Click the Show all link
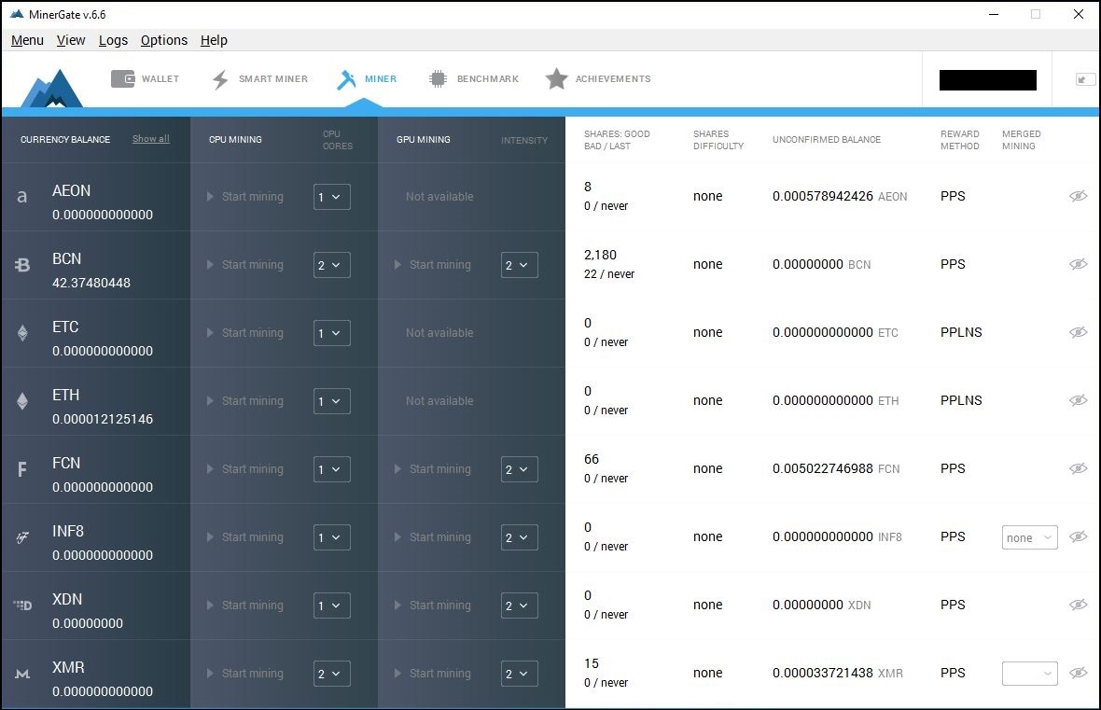Image resolution: width=1101 pixels, height=710 pixels. pos(151,138)
